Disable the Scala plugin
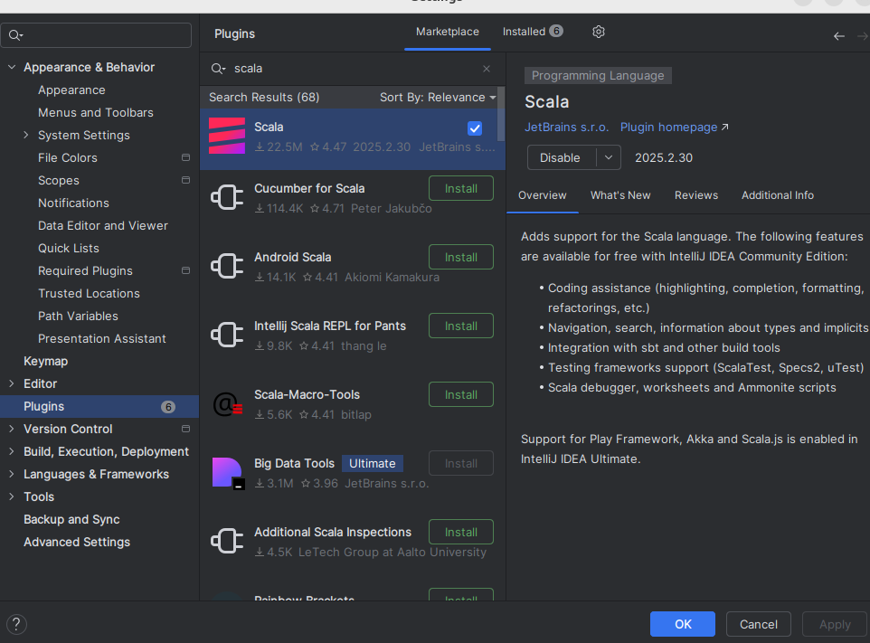The image size is (870, 643). [x=561, y=157]
